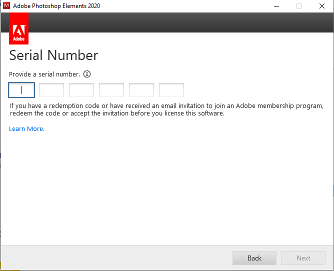This screenshot has width=334, height=271.
Task: Click the info icon beside serial number prompt
Action: coord(86,74)
